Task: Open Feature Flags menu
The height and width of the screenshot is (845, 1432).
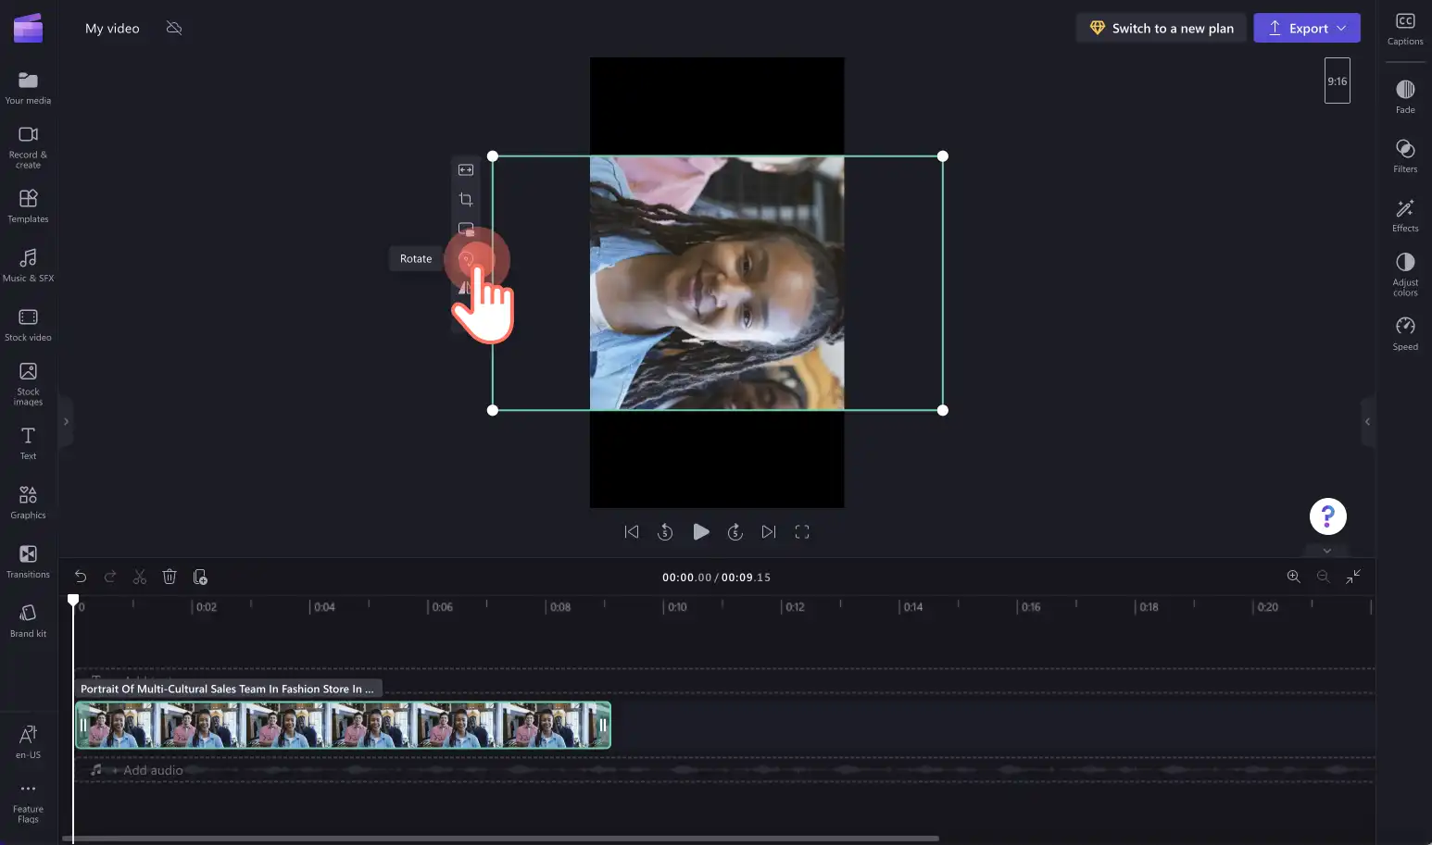Action: coord(28,802)
